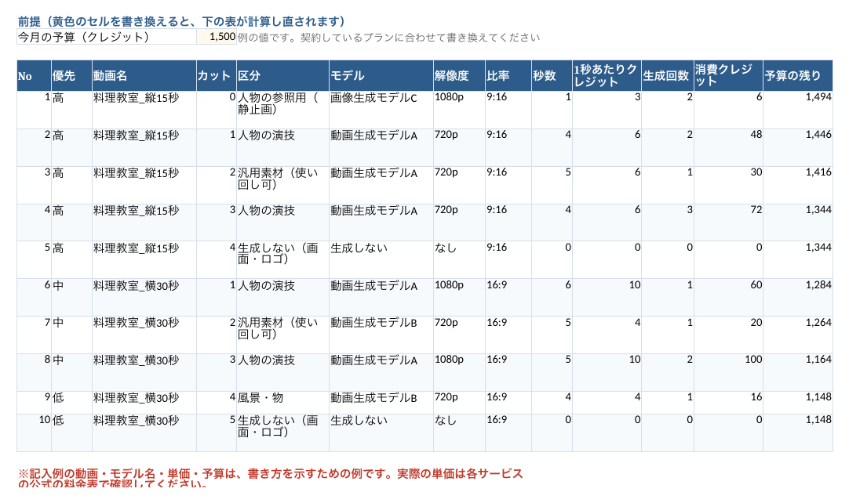Click 汎用素材（使い回し可） cell in row 7
This screenshot has width=849, height=503.
pyautogui.click(x=282, y=335)
